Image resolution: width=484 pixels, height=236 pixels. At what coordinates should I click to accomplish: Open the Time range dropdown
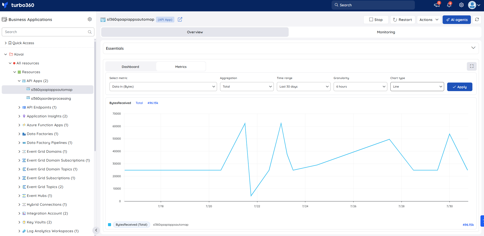pos(304,87)
